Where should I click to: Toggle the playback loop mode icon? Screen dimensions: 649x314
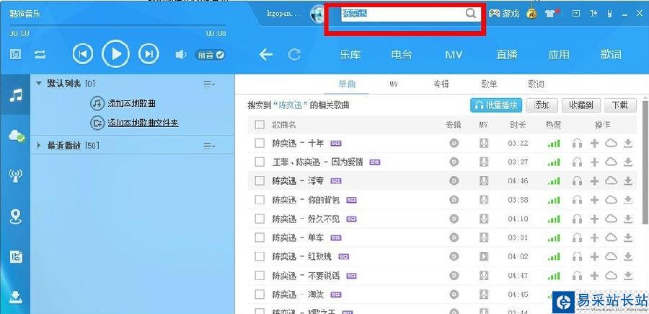coord(40,54)
